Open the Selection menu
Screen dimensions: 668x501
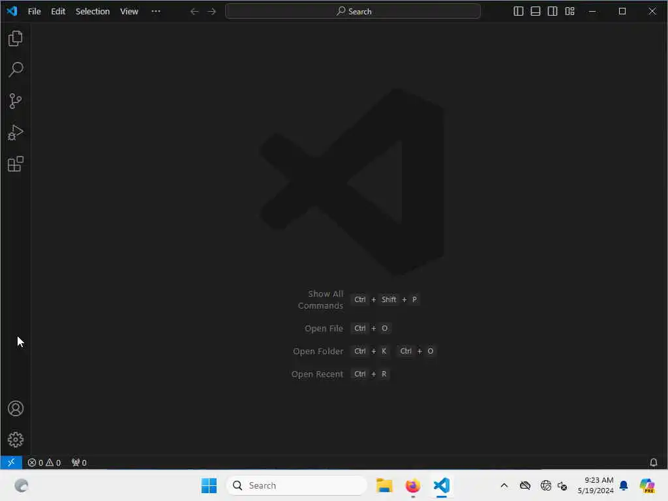(x=93, y=12)
